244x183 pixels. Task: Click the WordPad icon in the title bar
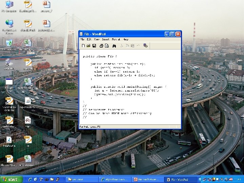pos(81,34)
